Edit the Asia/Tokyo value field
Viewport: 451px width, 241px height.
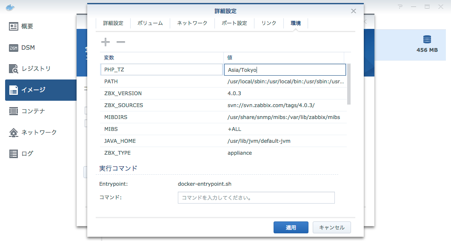point(285,70)
